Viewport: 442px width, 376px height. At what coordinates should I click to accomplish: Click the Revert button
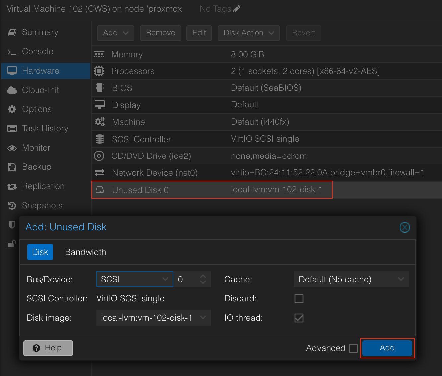click(x=304, y=33)
